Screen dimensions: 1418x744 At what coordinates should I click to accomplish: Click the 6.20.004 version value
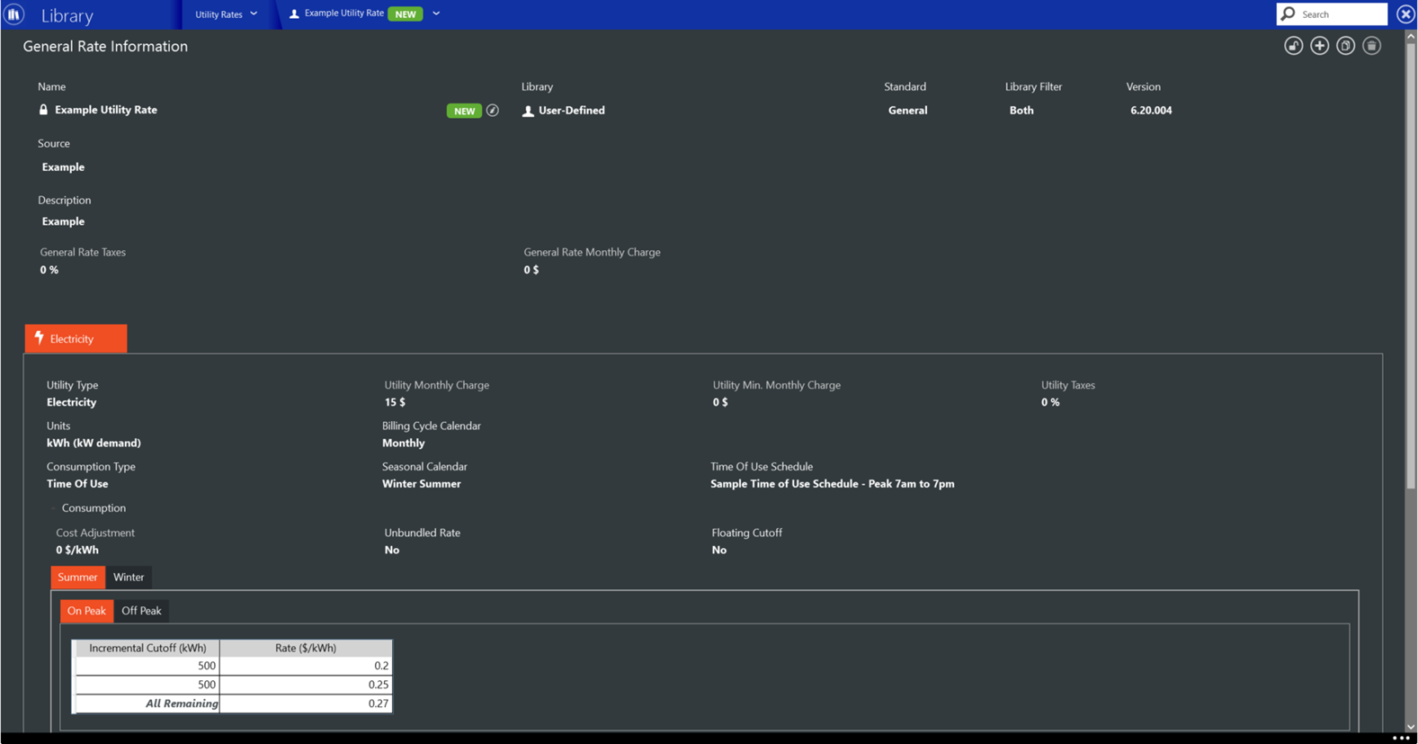point(1151,111)
